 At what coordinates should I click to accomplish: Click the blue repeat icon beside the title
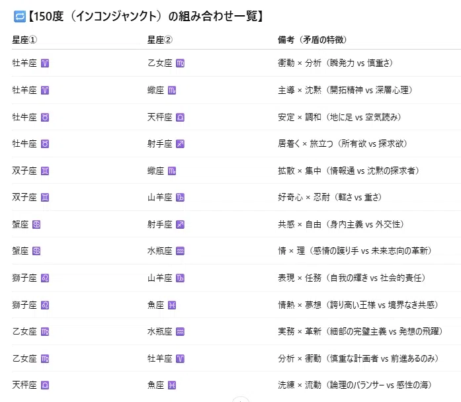tap(20, 17)
